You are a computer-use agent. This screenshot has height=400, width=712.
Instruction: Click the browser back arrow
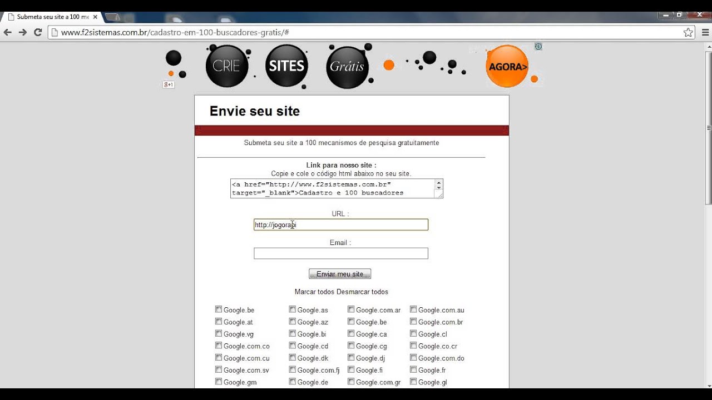[x=8, y=32]
